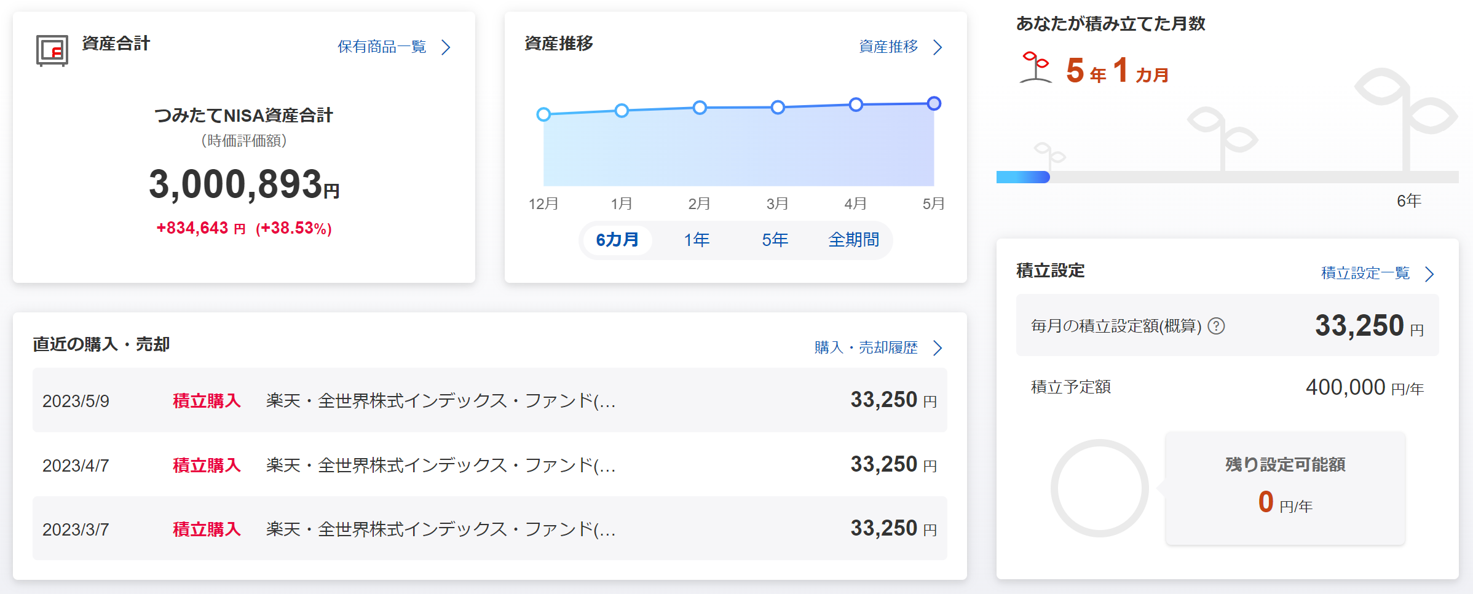Click the 12月 data point on chart
The width and height of the screenshot is (1473, 594).
[543, 114]
